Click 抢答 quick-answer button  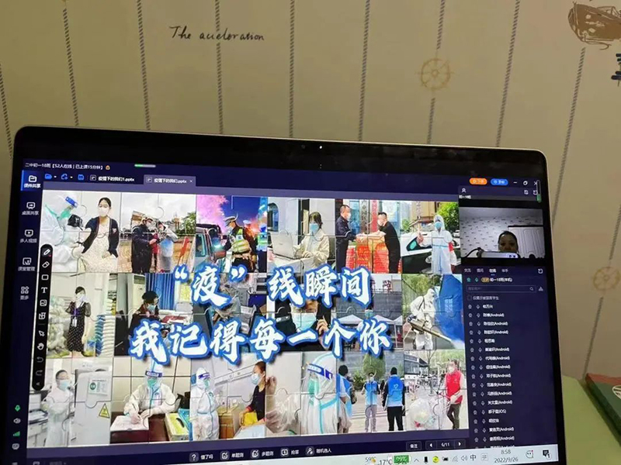point(290,452)
